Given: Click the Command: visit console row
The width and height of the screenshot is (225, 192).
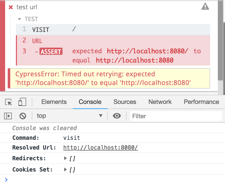Looking at the screenshot, I should click(x=113, y=138).
